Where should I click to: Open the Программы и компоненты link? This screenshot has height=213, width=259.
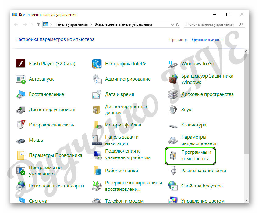coord(196,155)
